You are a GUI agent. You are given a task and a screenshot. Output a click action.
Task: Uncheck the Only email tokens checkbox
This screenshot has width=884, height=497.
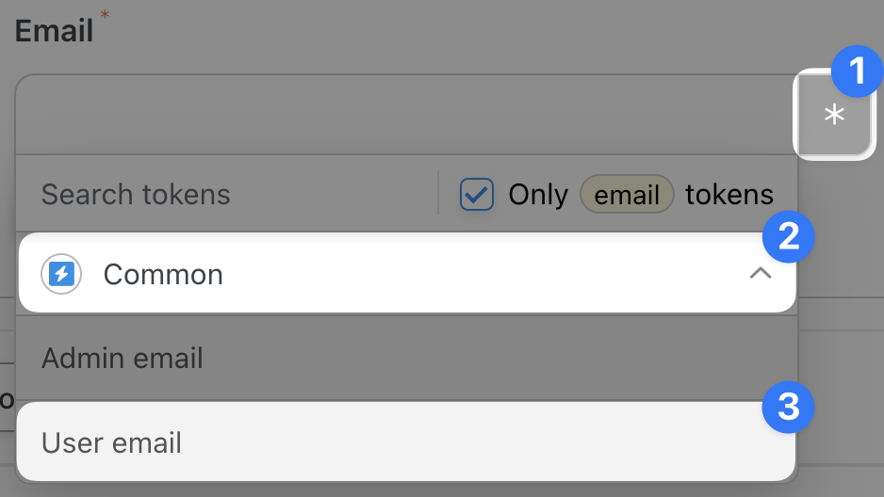(477, 195)
